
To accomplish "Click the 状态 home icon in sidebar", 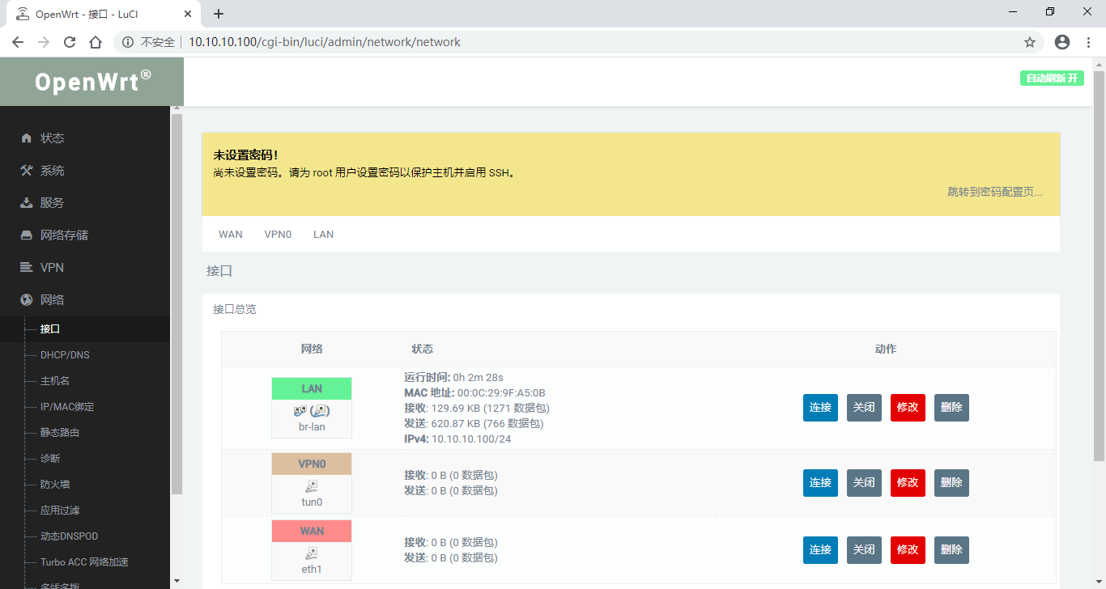I will (27, 138).
